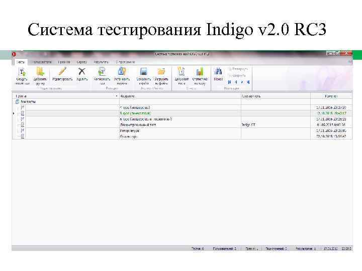The height and width of the screenshot is (271, 362).
Task: Jump to last record navigation arrow
Action: pyautogui.click(x=248, y=82)
